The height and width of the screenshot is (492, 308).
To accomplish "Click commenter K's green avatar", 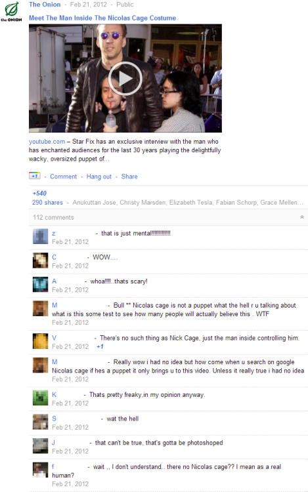I will 41,398.
